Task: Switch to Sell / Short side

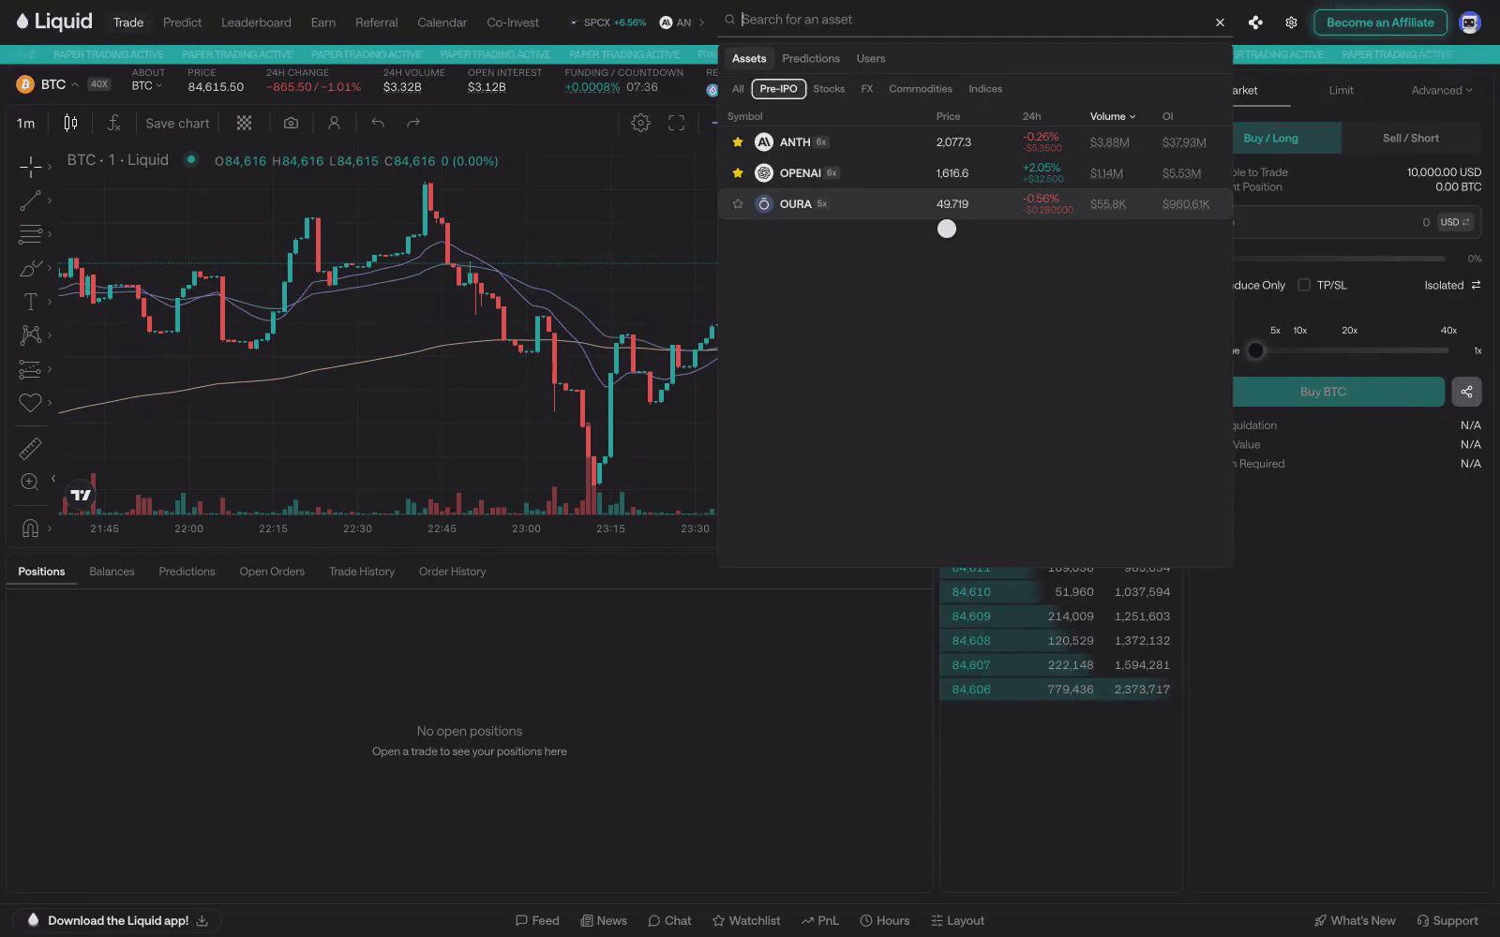Action: click(x=1410, y=138)
